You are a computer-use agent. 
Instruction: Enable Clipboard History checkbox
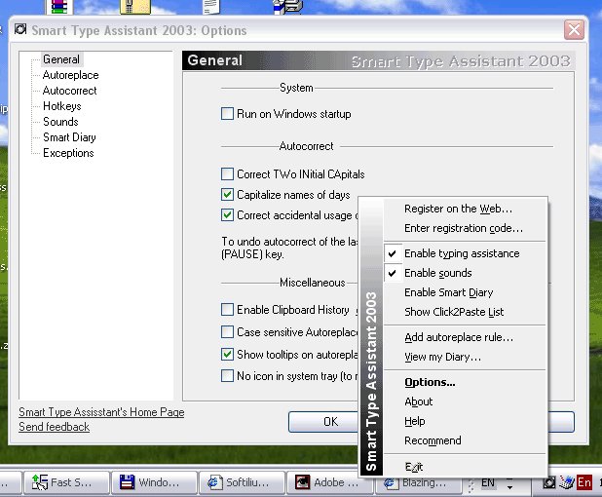click(x=227, y=309)
